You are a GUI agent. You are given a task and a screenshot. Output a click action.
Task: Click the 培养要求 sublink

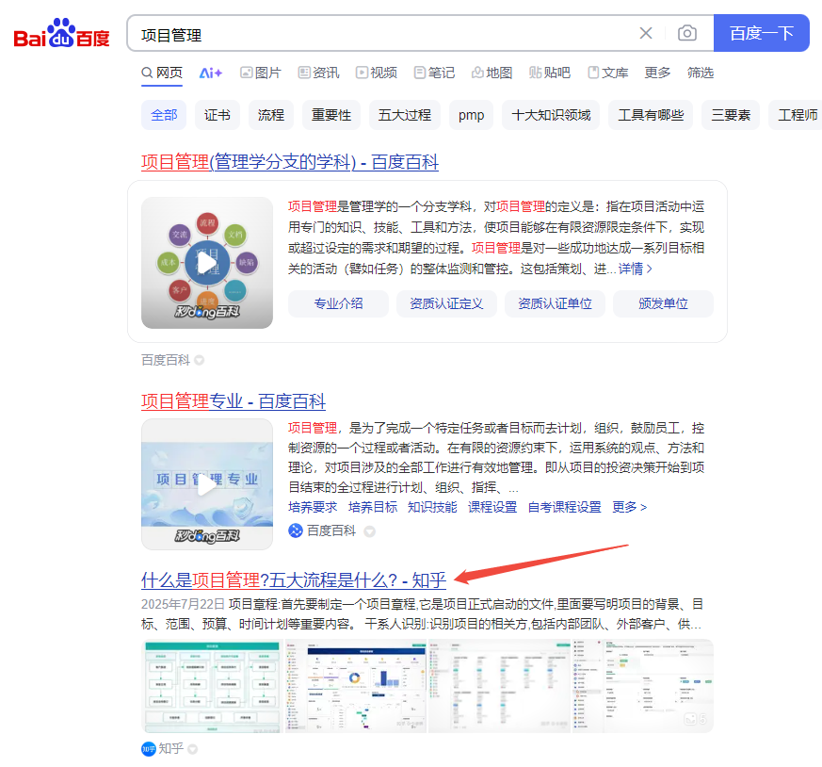click(x=313, y=507)
